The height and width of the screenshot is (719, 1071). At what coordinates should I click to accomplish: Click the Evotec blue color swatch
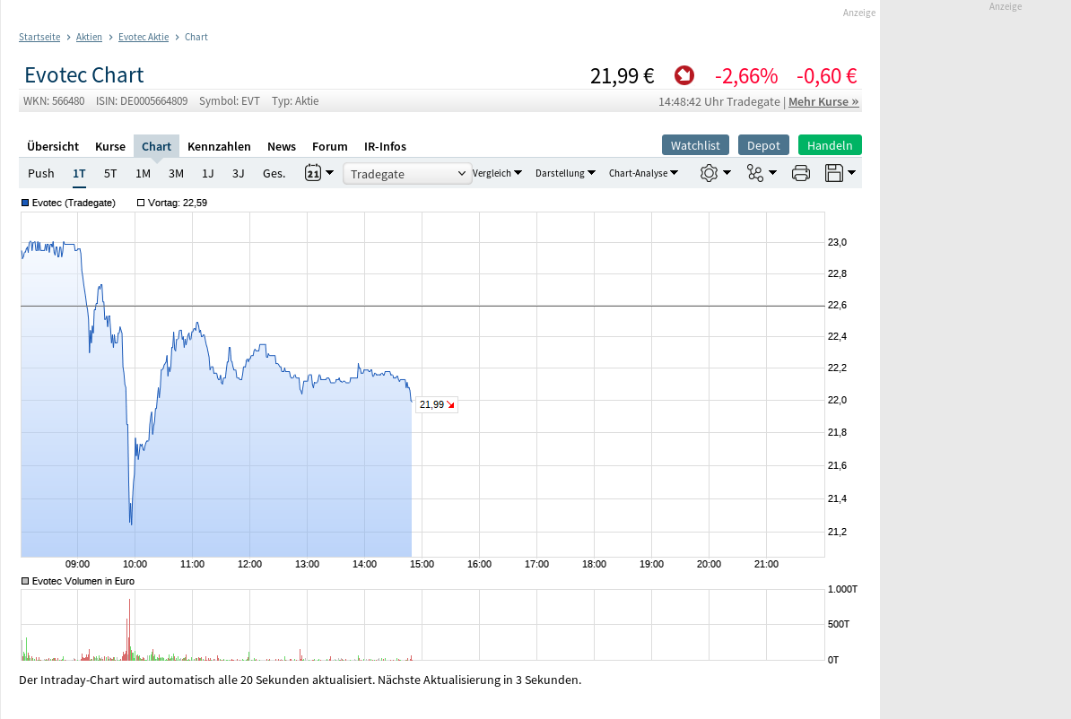[25, 203]
